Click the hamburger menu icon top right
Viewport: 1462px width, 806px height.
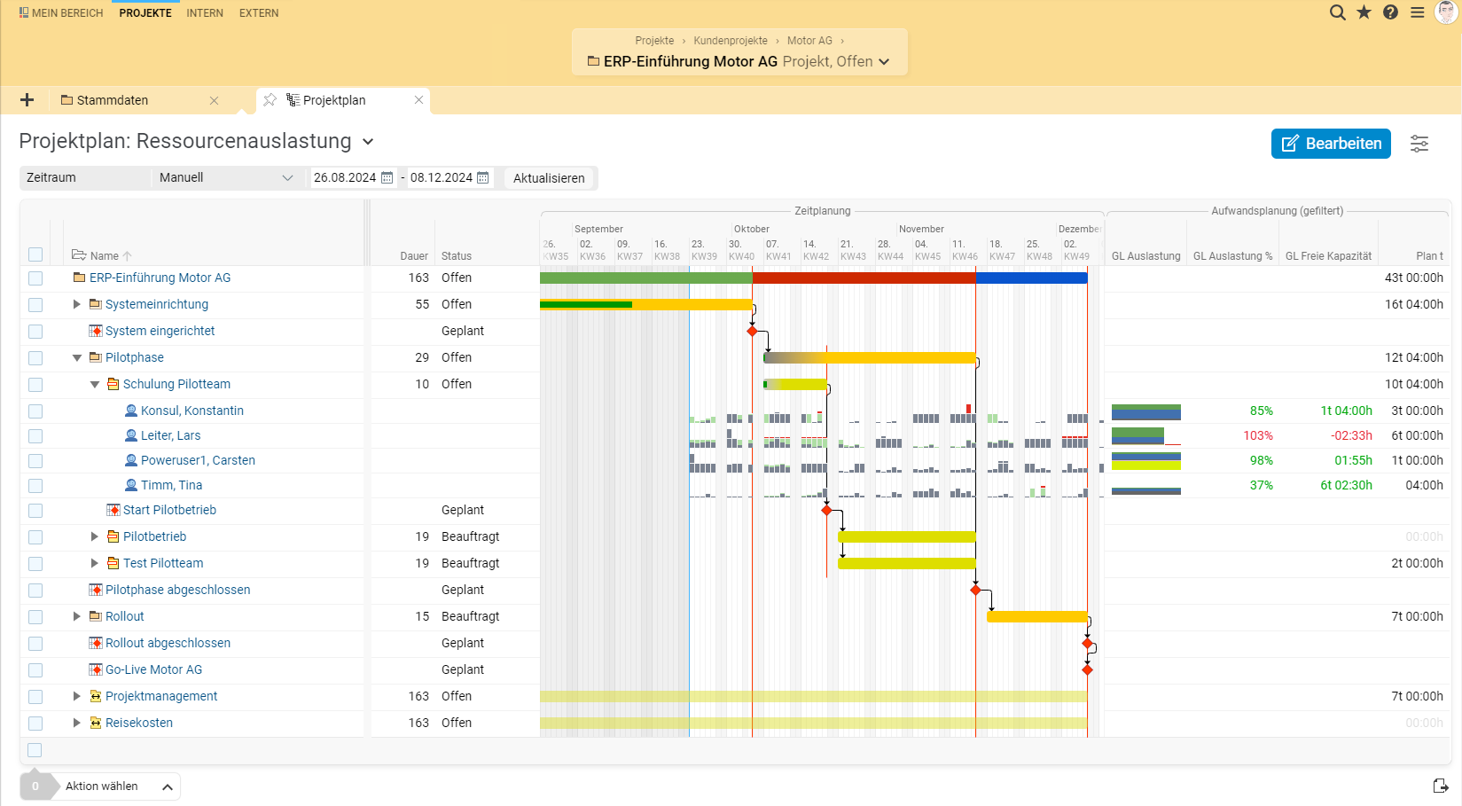click(1417, 12)
